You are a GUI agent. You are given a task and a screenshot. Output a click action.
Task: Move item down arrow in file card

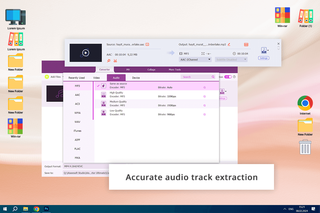[278, 49]
